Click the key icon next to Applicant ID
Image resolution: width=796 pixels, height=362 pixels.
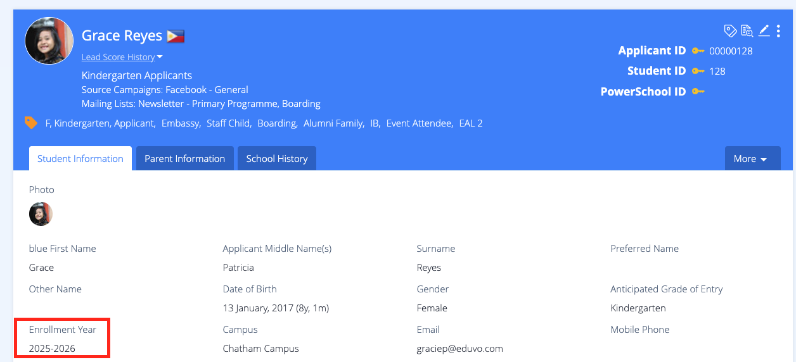pos(698,51)
